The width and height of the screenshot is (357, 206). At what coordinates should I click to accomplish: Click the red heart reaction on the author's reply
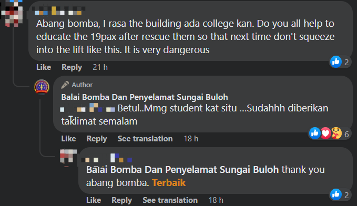325,133
